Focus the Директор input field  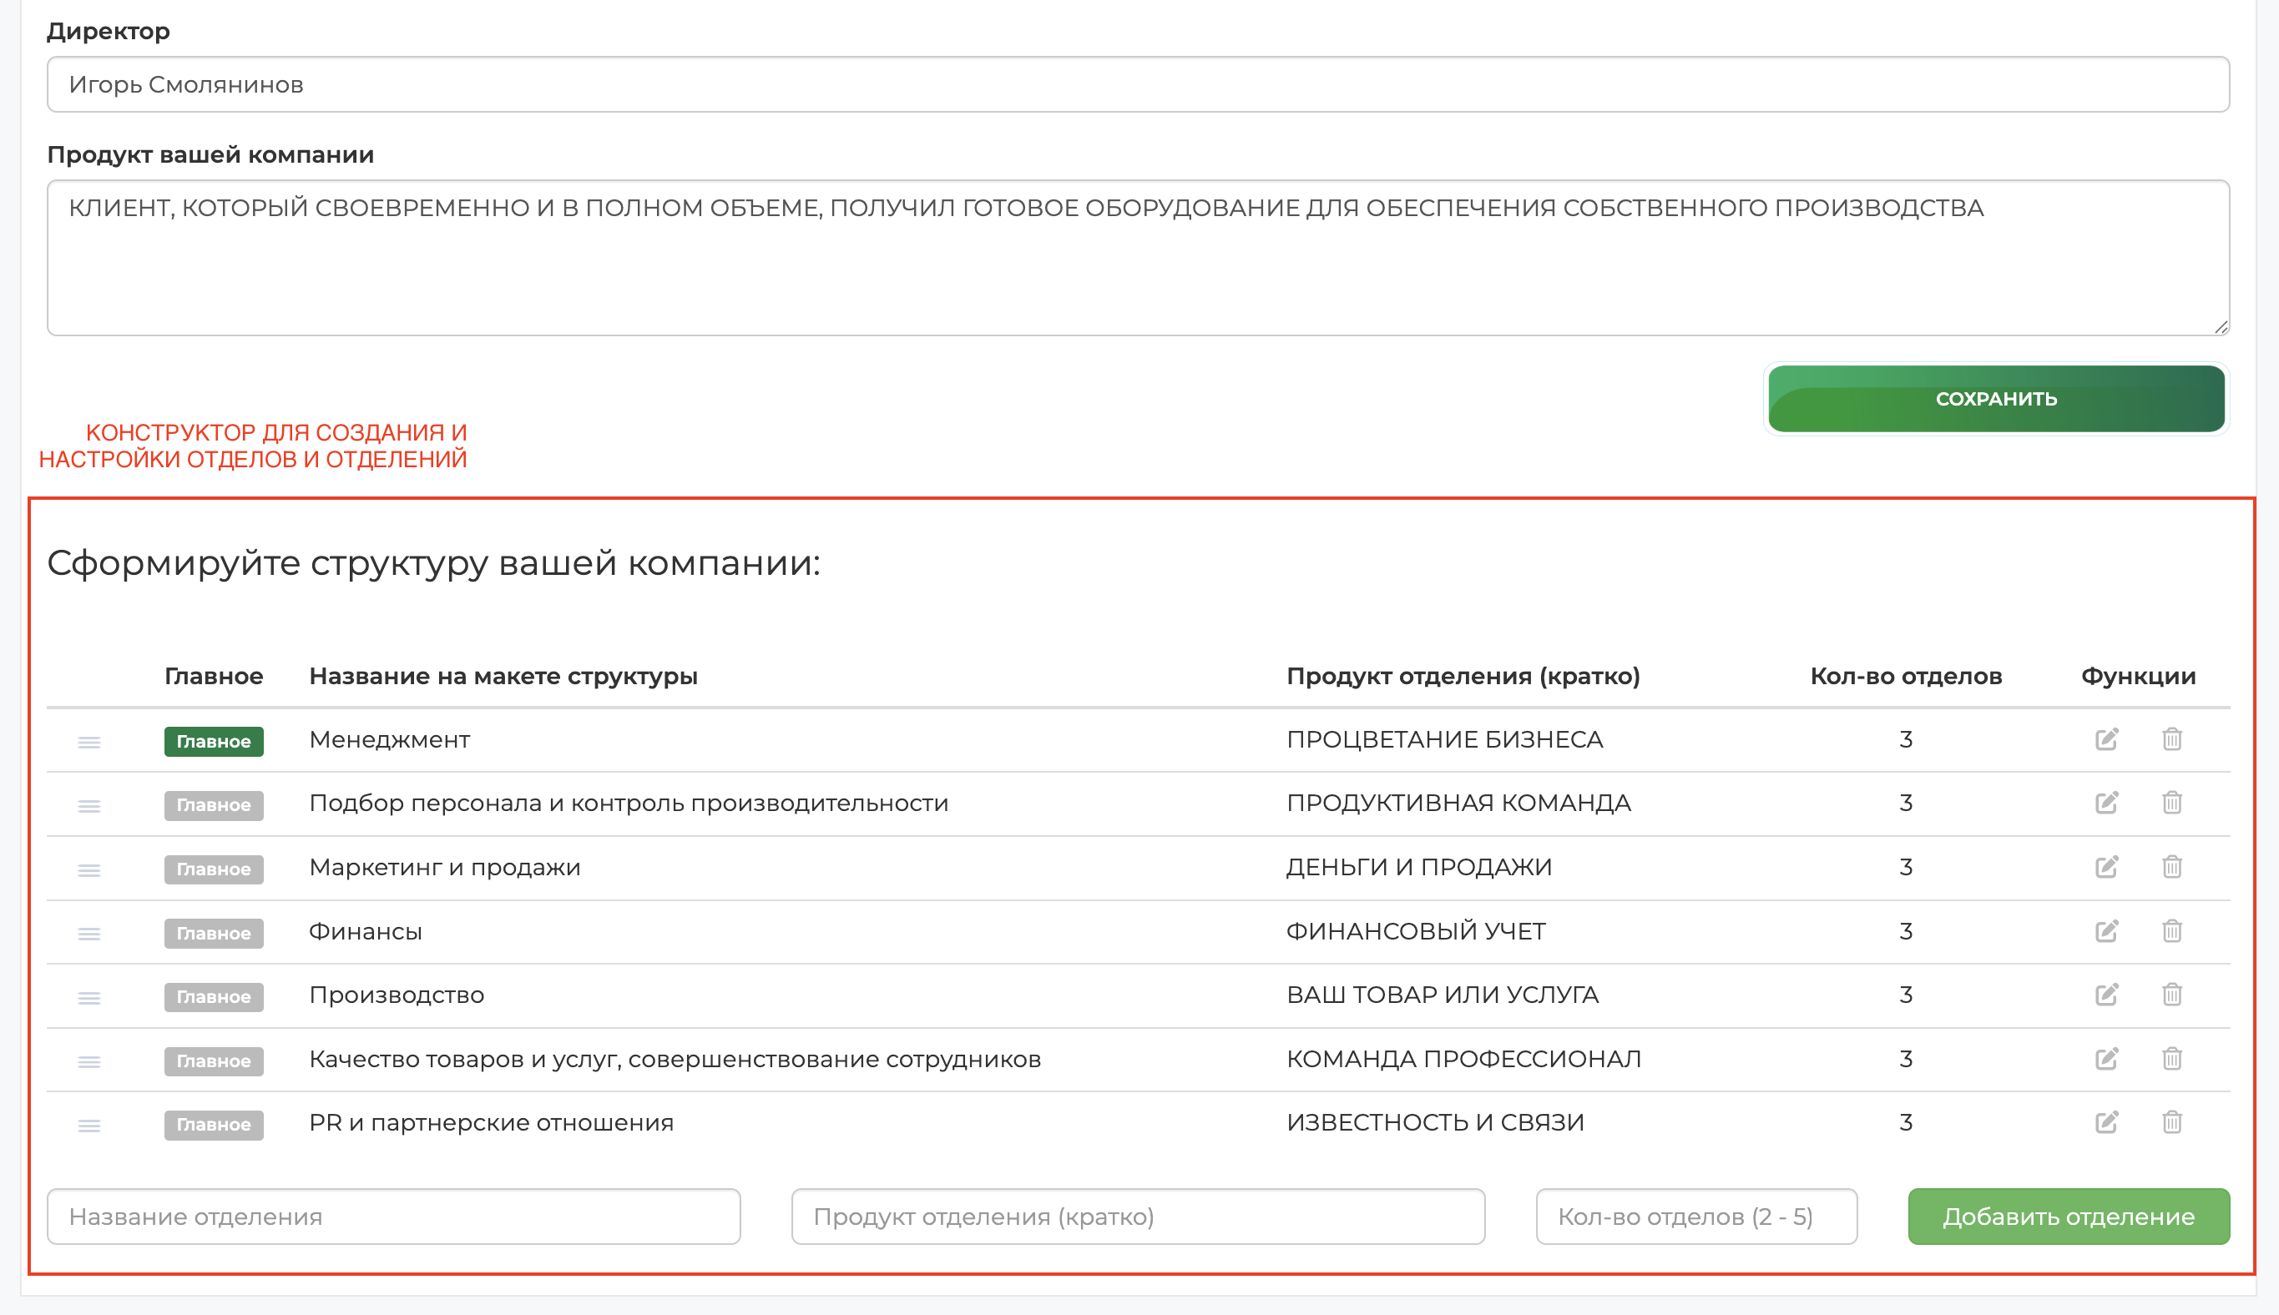[1138, 85]
